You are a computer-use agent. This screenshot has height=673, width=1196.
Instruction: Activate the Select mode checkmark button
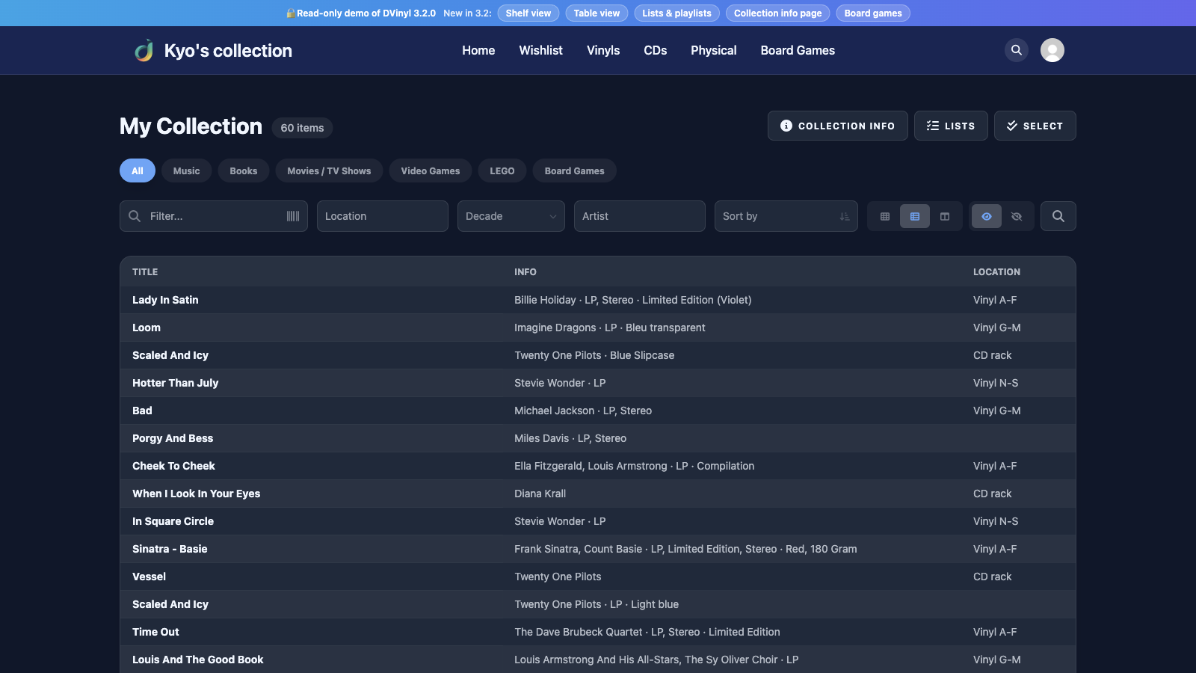1035,126
